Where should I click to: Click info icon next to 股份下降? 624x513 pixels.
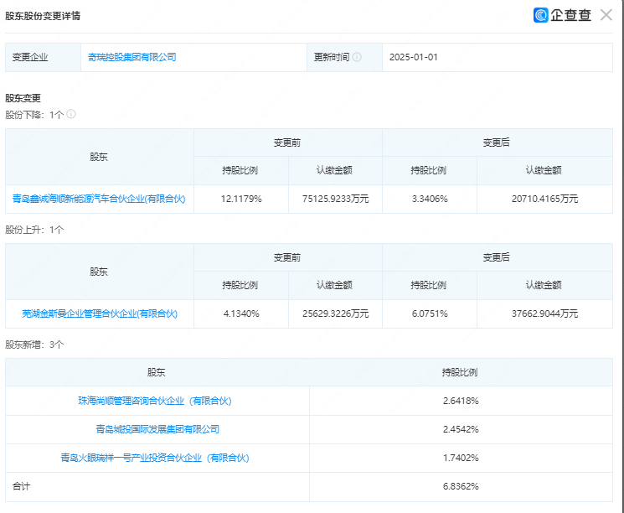click(71, 114)
